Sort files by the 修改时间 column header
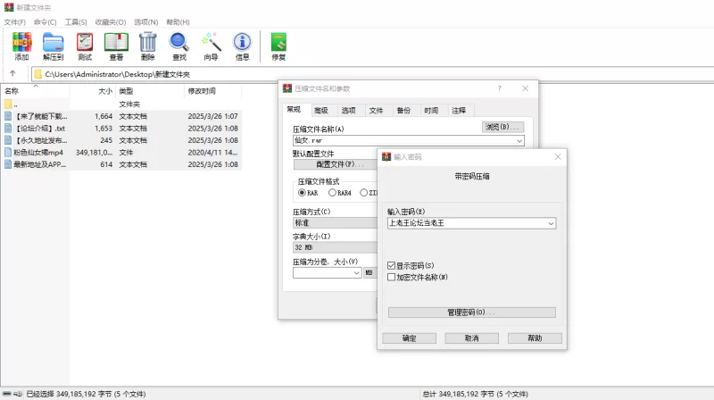This screenshot has width=714, height=400. pyautogui.click(x=212, y=91)
